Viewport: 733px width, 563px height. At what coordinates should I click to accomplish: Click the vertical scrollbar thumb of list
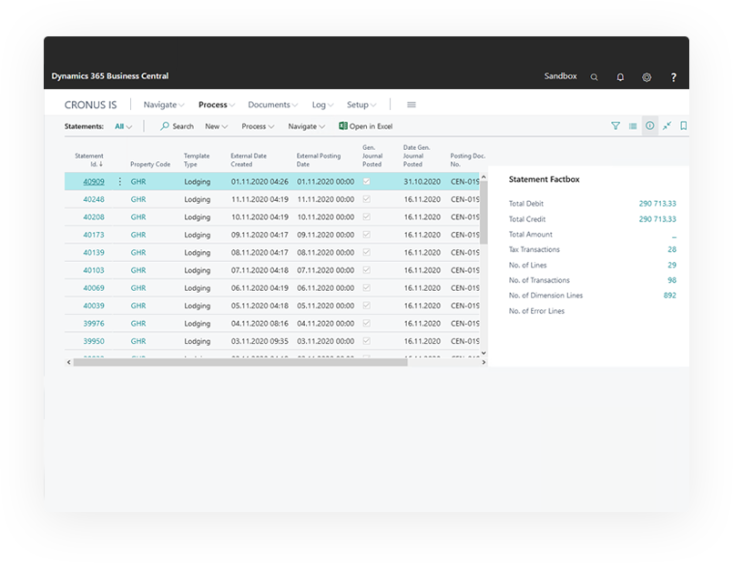tap(484, 213)
